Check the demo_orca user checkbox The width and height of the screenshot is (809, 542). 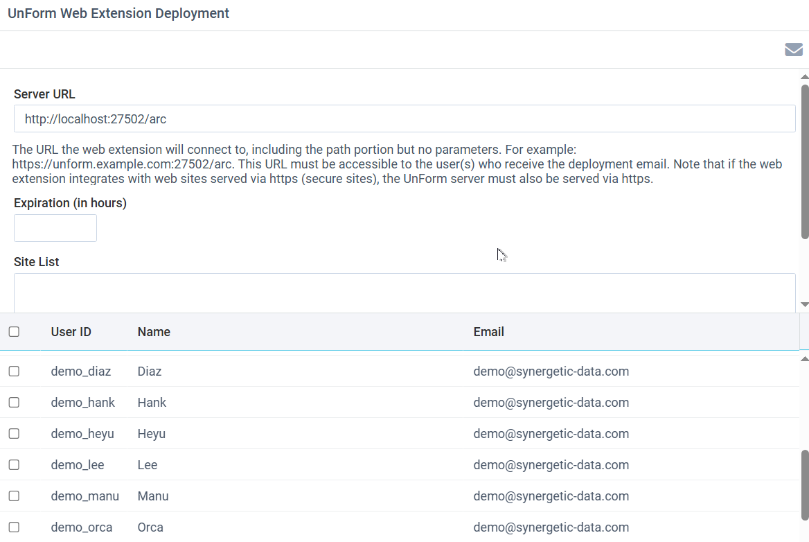click(x=14, y=527)
